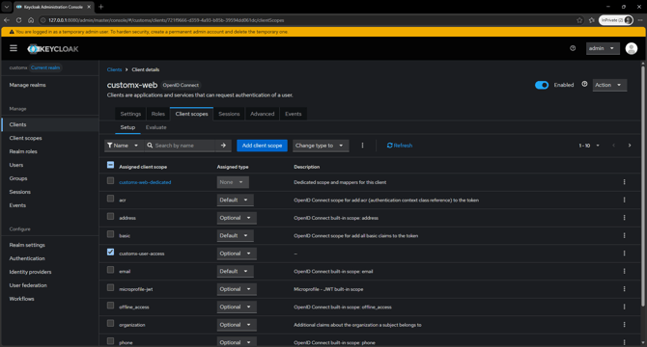647x347 pixels.
Task: Submit search with the arrow button
Action: pyautogui.click(x=223, y=146)
